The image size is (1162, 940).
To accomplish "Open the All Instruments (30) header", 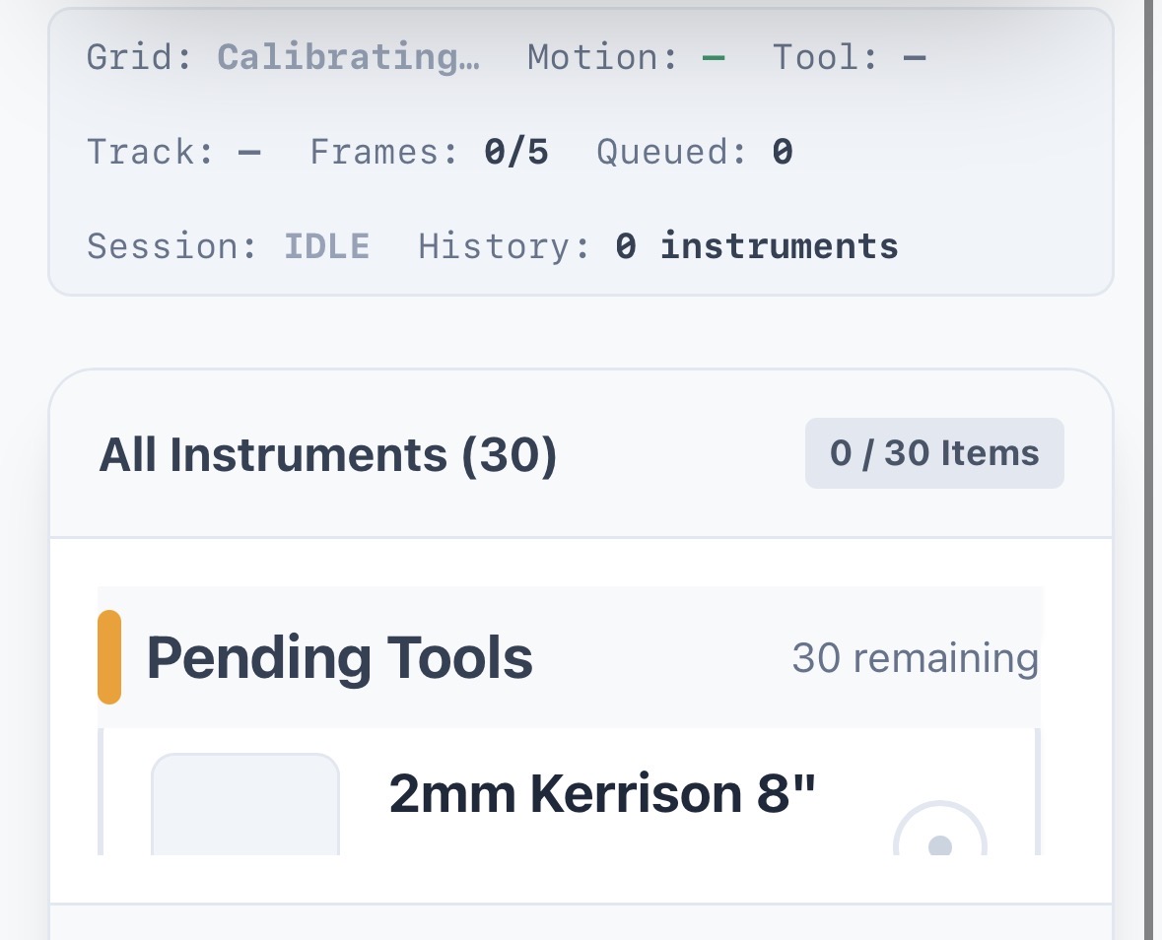I will tap(327, 453).
